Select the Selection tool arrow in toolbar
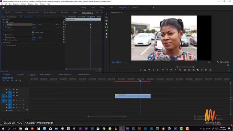 pyautogui.click(x=106, y=14)
